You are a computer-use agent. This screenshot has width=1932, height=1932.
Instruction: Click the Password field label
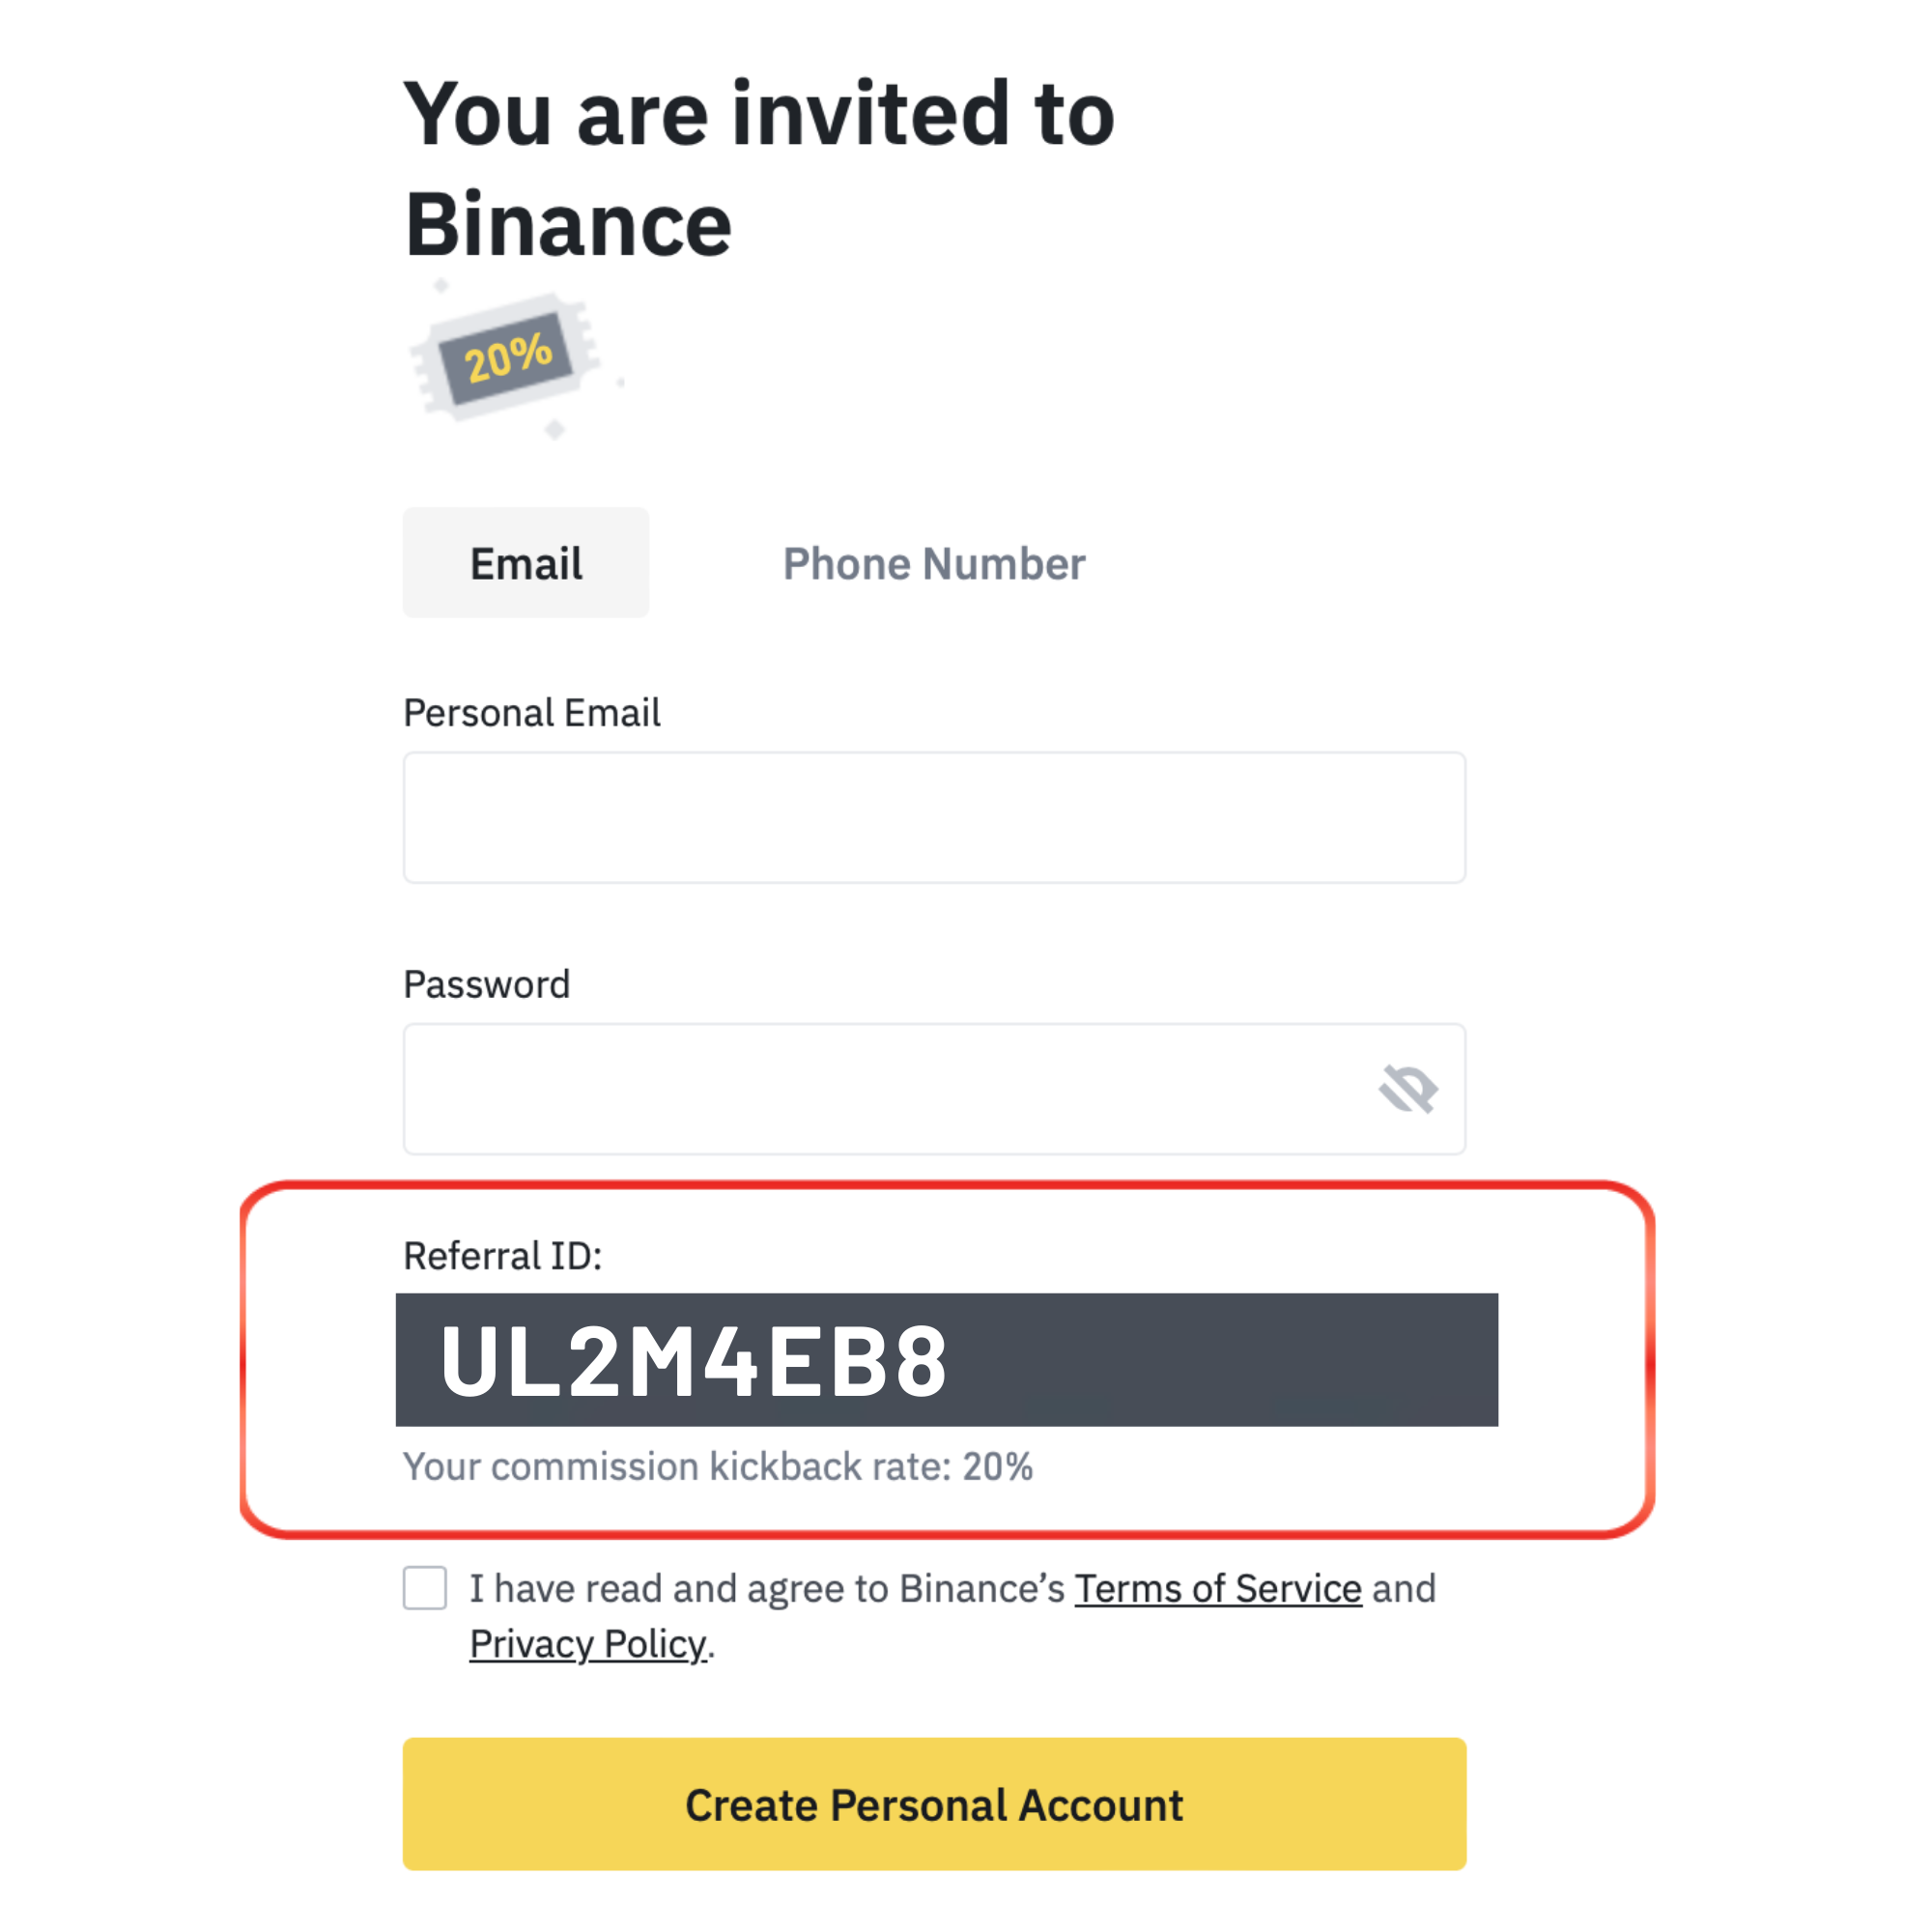point(487,985)
